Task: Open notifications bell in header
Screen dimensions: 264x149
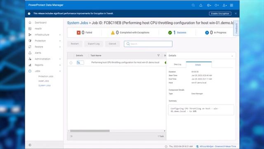Action: (201, 5)
